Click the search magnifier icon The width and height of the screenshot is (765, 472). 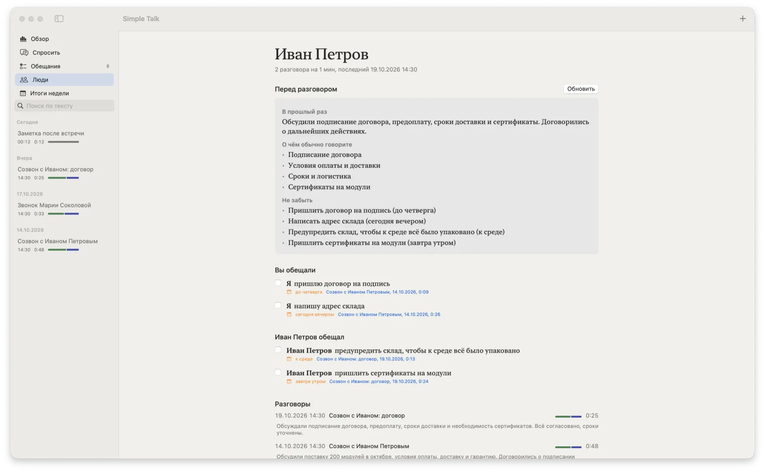[x=21, y=106]
